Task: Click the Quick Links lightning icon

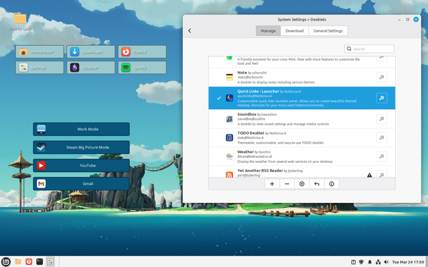Action: (x=229, y=98)
